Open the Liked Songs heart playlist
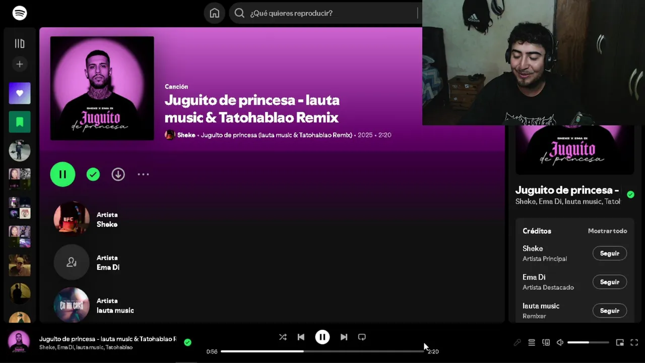This screenshot has height=363, width=645. coord(20,93)
